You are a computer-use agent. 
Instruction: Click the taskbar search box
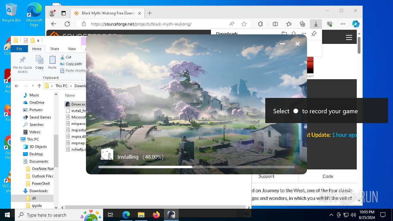click(x=59, y=215)
